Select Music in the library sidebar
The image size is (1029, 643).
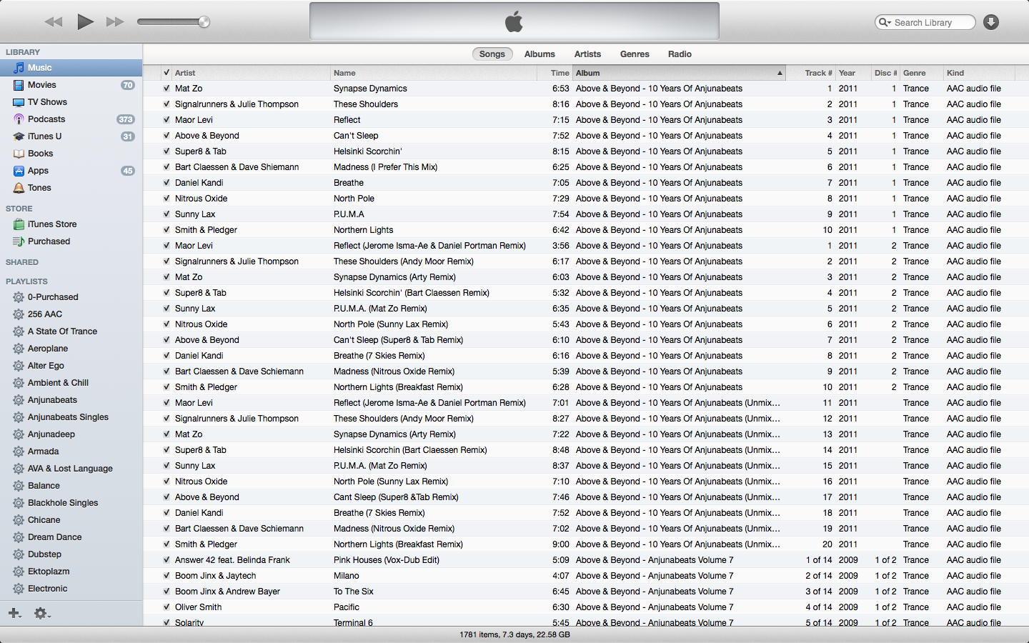71,68
